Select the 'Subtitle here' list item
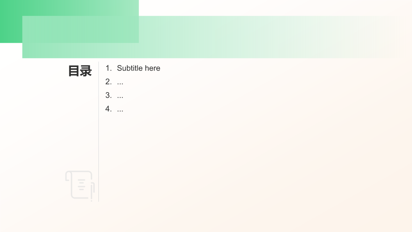 click(133, 68)
